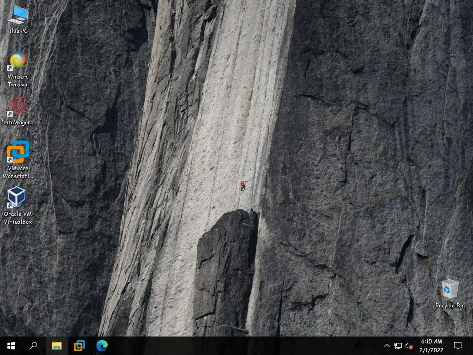473x355 pixels.
Task: Select the This PC desktop icon
Action: point(18,19)
